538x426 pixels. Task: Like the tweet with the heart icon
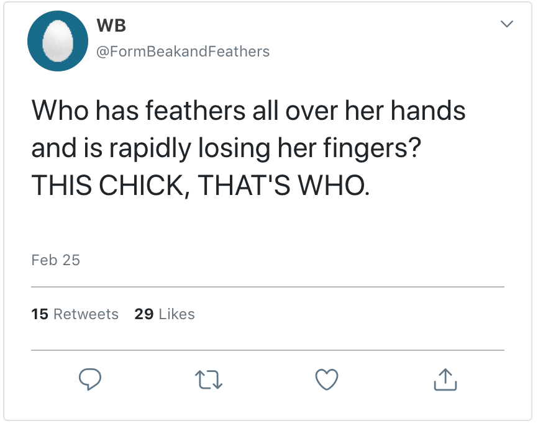coord(327,379)
